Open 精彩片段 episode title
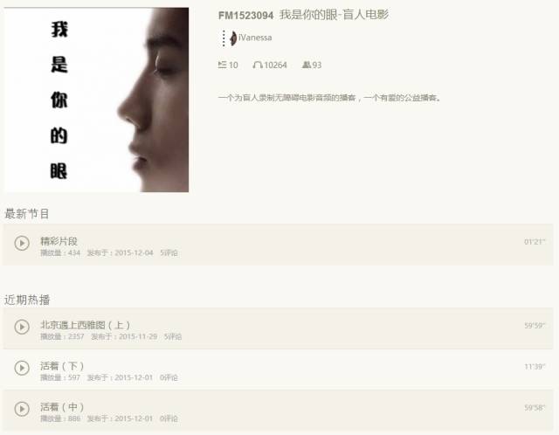The image size is (559, 435). pos(59,241)
